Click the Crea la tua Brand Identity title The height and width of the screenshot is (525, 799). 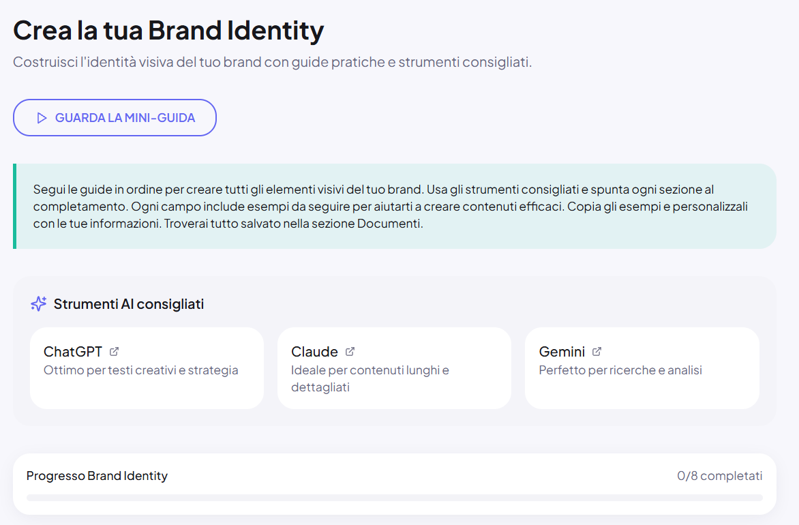168,31
